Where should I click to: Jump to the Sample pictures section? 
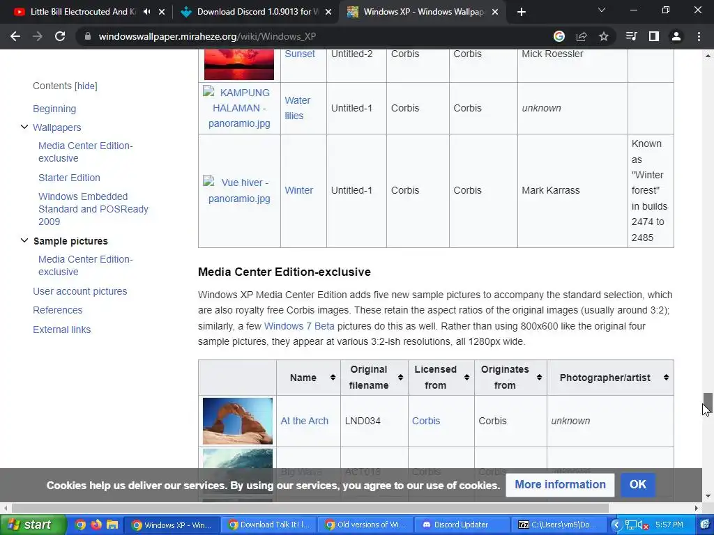tap(70, 241)
